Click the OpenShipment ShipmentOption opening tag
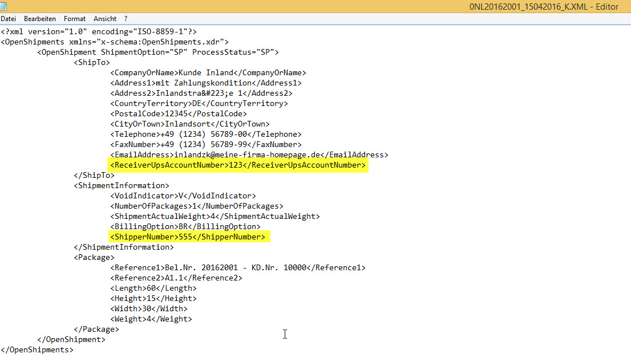This screenshot has width=631, height=358. click(158, 52)
